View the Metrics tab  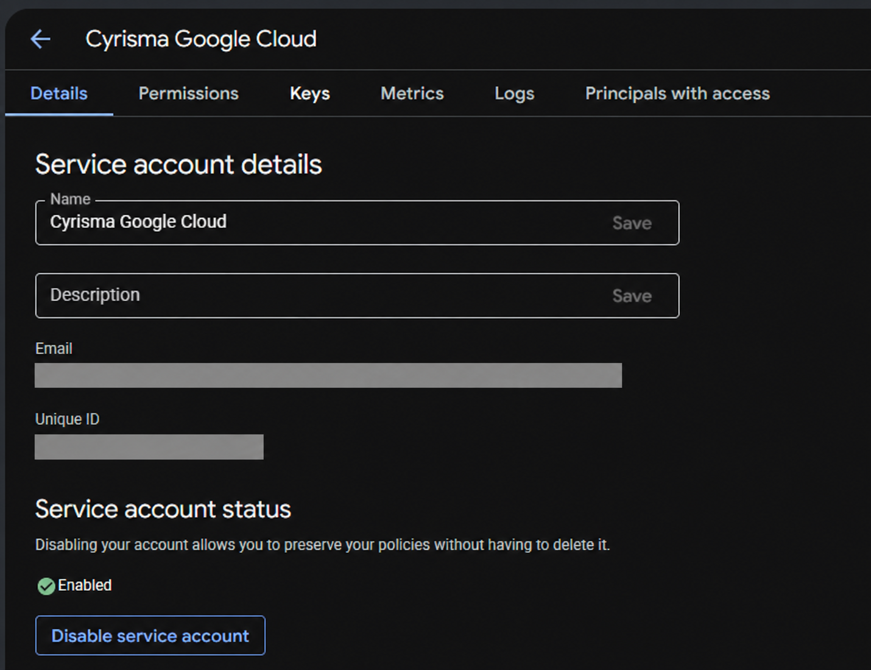[x=412, y=93]
